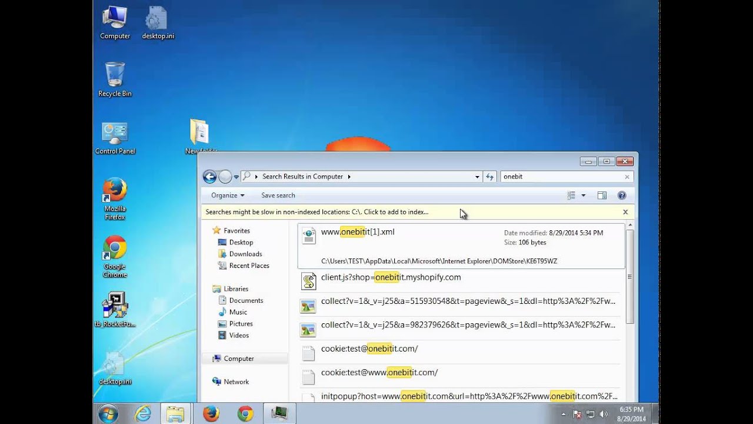Open the monitor application in the taskbar
753x424 pixels.
coord(279,414)
